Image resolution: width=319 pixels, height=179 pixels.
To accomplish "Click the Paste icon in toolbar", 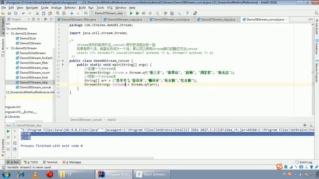I will coord(50,13).
